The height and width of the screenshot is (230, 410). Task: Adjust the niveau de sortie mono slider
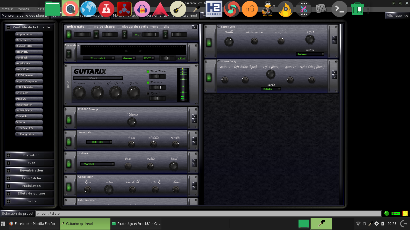[150, 34]
